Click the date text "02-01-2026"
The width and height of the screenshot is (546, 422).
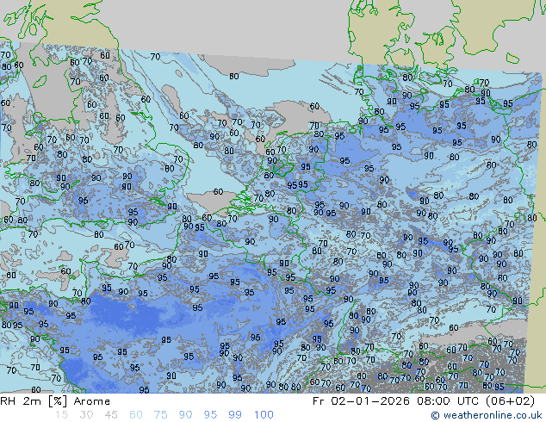coord(370,401)
